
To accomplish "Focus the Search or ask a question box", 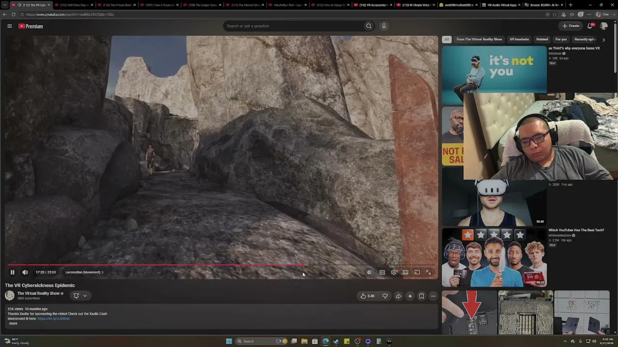I will point(294,26).
